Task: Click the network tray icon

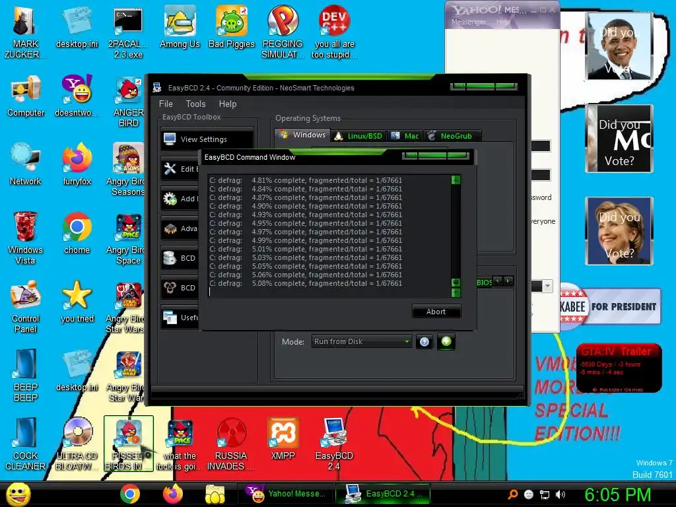Action: click(x=545, y=494)
